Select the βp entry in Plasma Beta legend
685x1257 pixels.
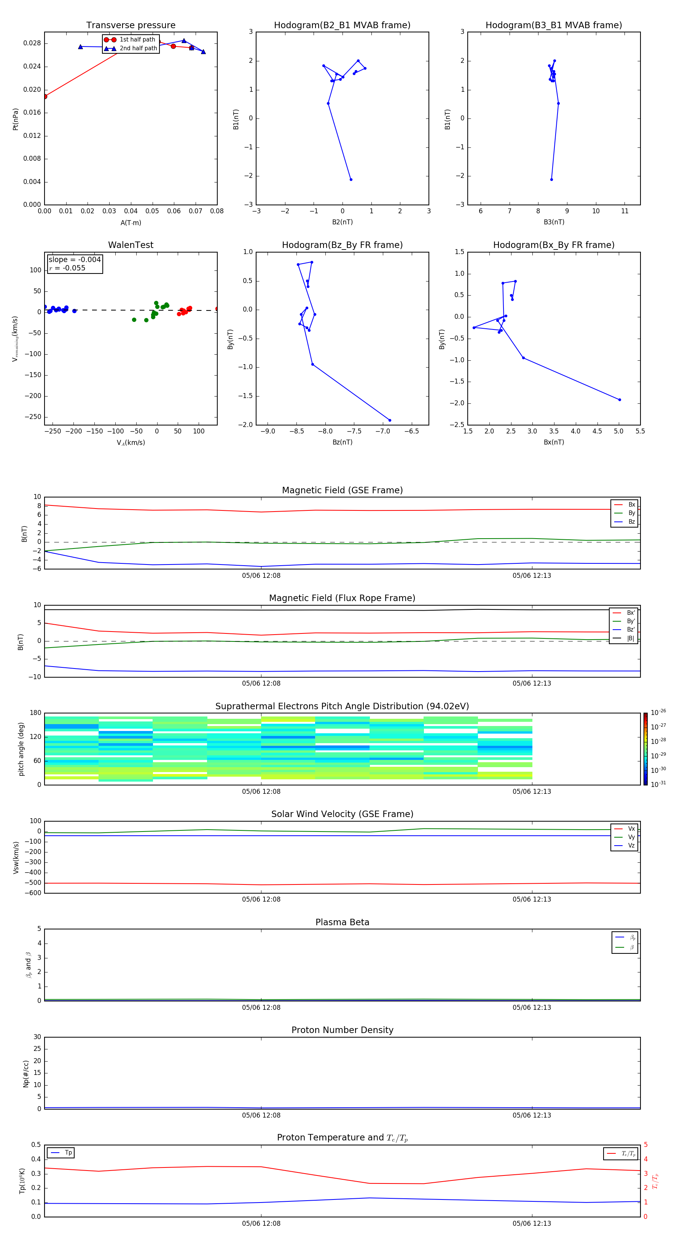(625, 937)
